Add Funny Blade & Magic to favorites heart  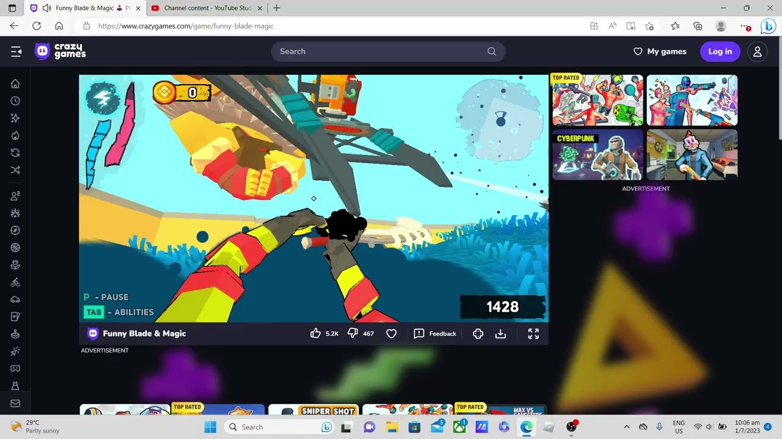pyautogui.click(x=392, y=334)
